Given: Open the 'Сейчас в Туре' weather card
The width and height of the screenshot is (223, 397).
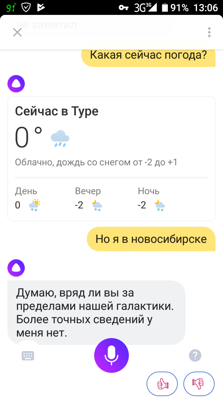Looking at the screenshot, I should (111, 158).
